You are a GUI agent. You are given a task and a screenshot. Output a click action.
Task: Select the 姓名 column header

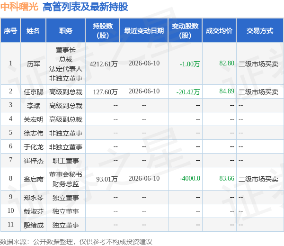(33, 31)
